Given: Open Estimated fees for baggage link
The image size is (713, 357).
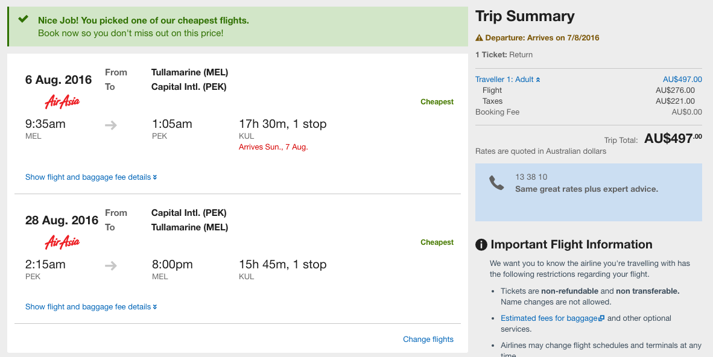Looking at the screenshot, I should (549, 318).
